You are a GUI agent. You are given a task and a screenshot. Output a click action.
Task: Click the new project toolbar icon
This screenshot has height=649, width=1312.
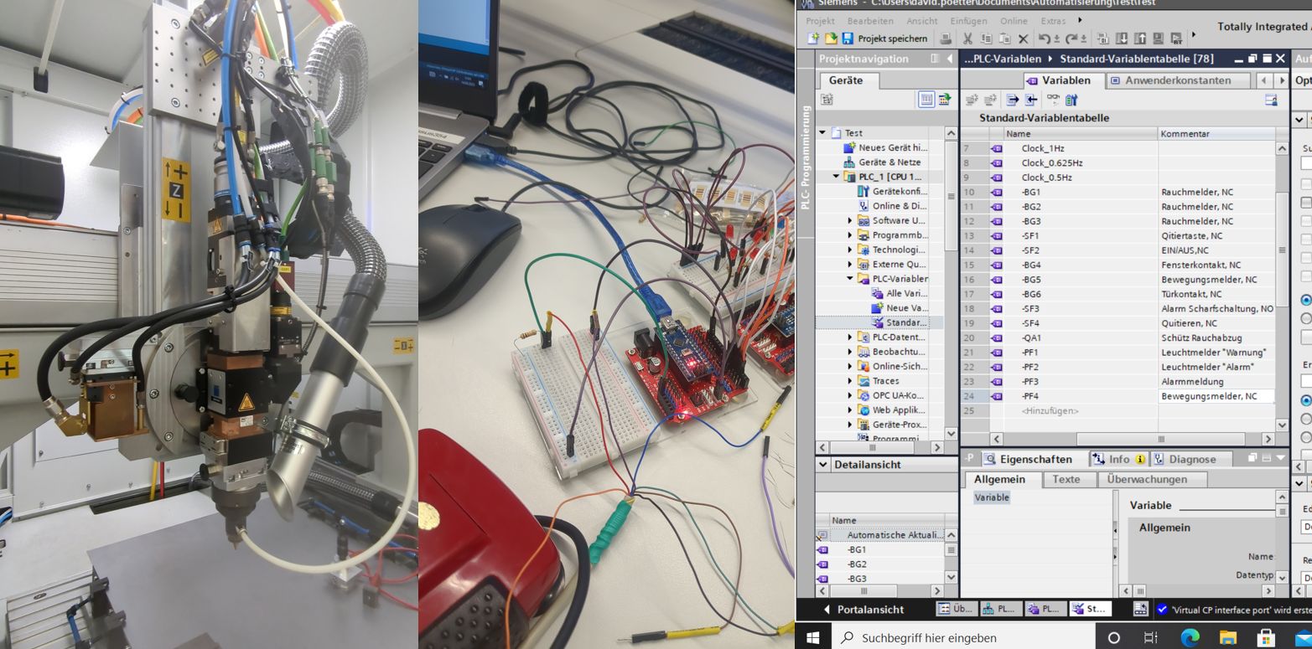tap(812, 39)
